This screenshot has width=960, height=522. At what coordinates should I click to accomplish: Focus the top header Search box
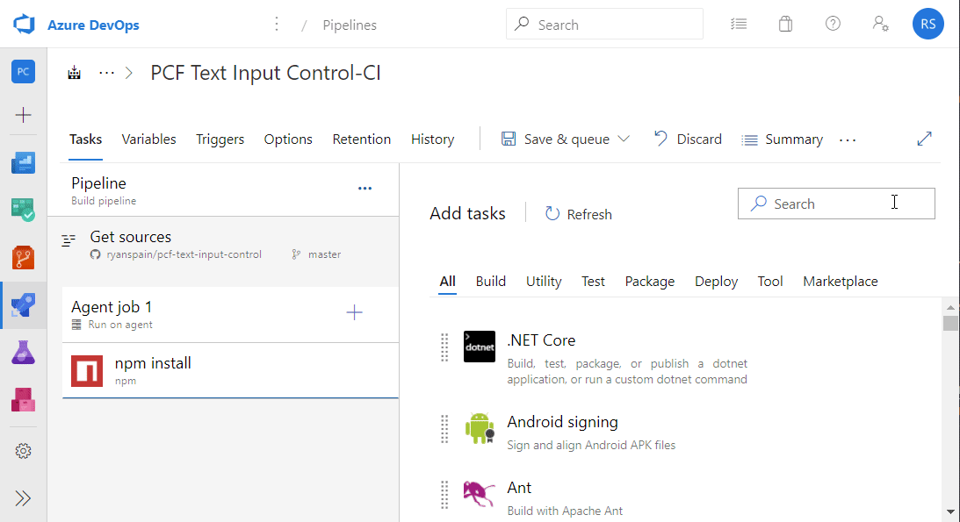pos(604,25)
